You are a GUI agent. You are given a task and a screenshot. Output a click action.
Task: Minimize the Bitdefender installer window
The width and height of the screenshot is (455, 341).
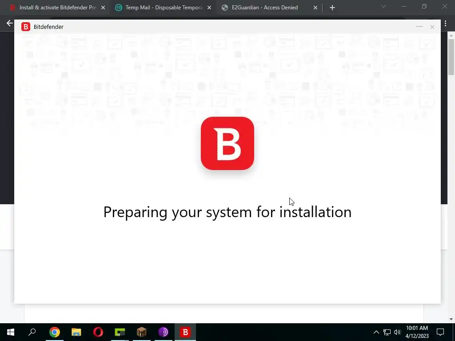click(419, 27)
